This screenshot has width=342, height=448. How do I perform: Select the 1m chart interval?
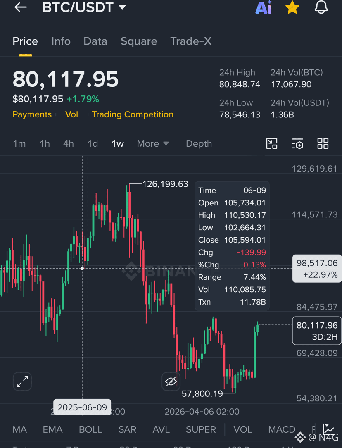(19, 143)
